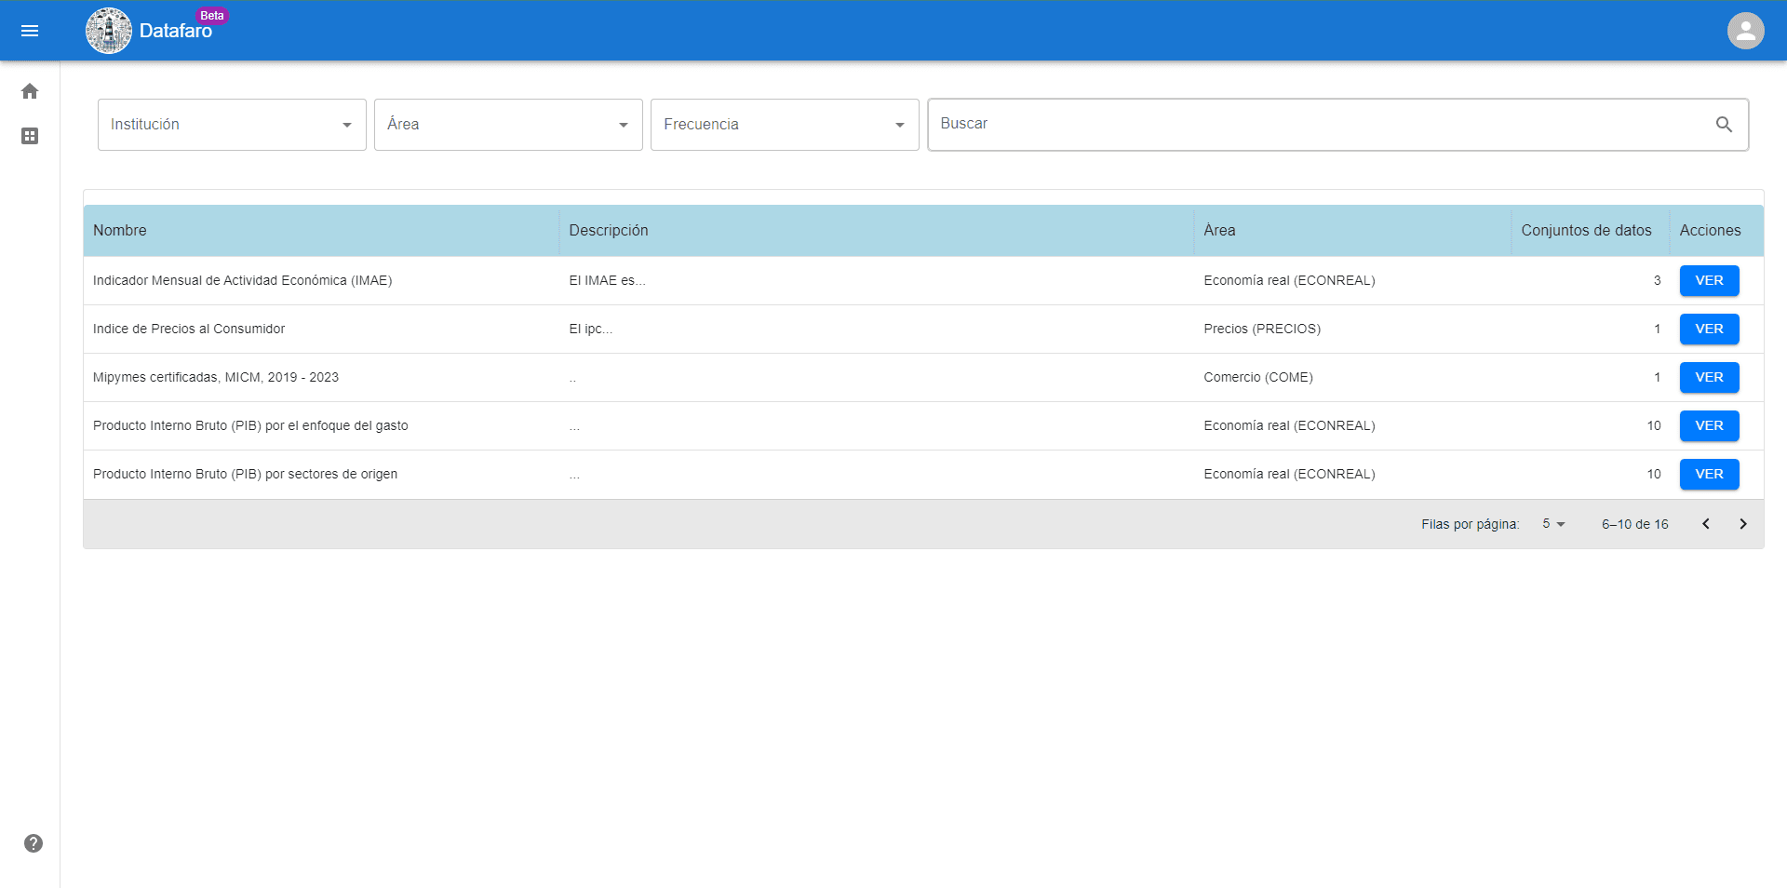Go to the home sidebar icon
This screenshot has width=1787, height=888.
[x=30, y=91]
